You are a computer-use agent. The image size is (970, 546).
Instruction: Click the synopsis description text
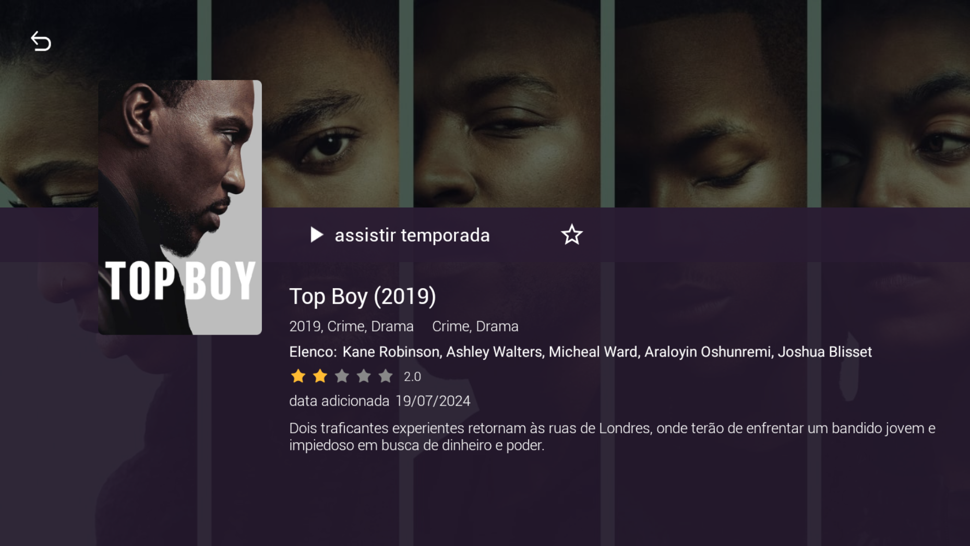pos(612,436)
